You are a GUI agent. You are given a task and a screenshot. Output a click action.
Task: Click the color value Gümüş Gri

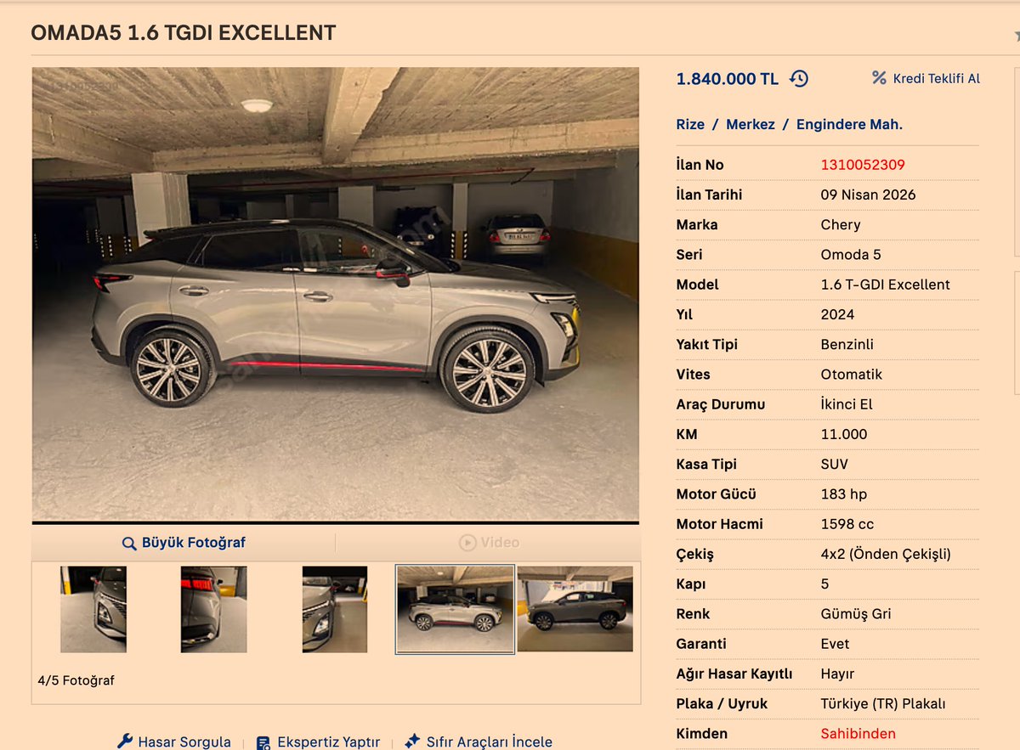click(855, 614)
